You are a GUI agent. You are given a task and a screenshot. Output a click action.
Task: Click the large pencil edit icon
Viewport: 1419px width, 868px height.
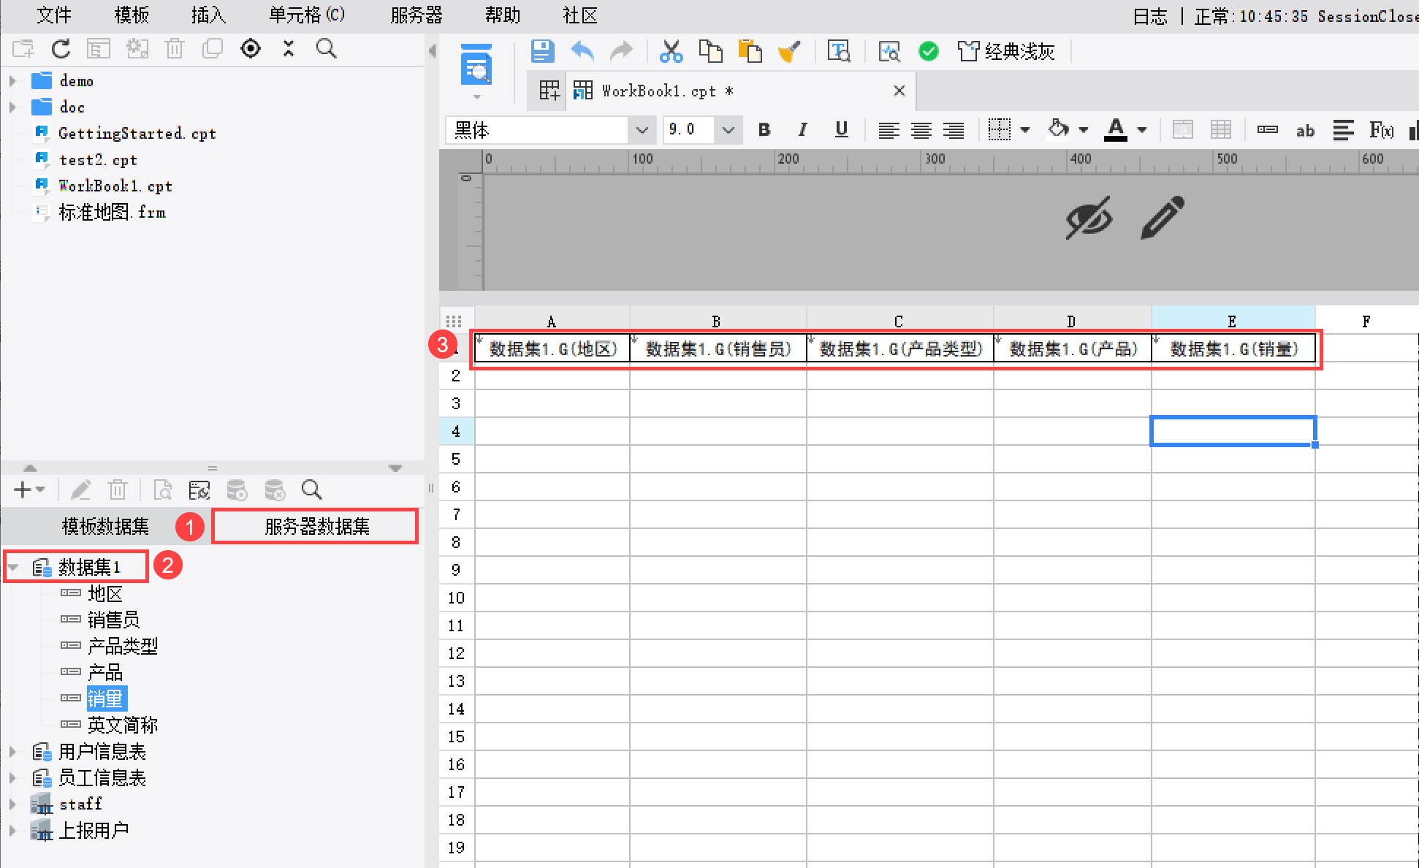tap(1162, 217)
